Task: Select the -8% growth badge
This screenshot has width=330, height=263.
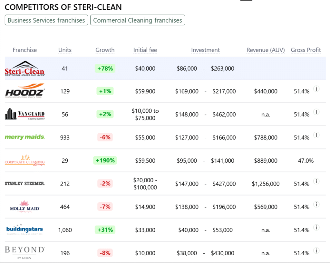Action: (105, 253)
